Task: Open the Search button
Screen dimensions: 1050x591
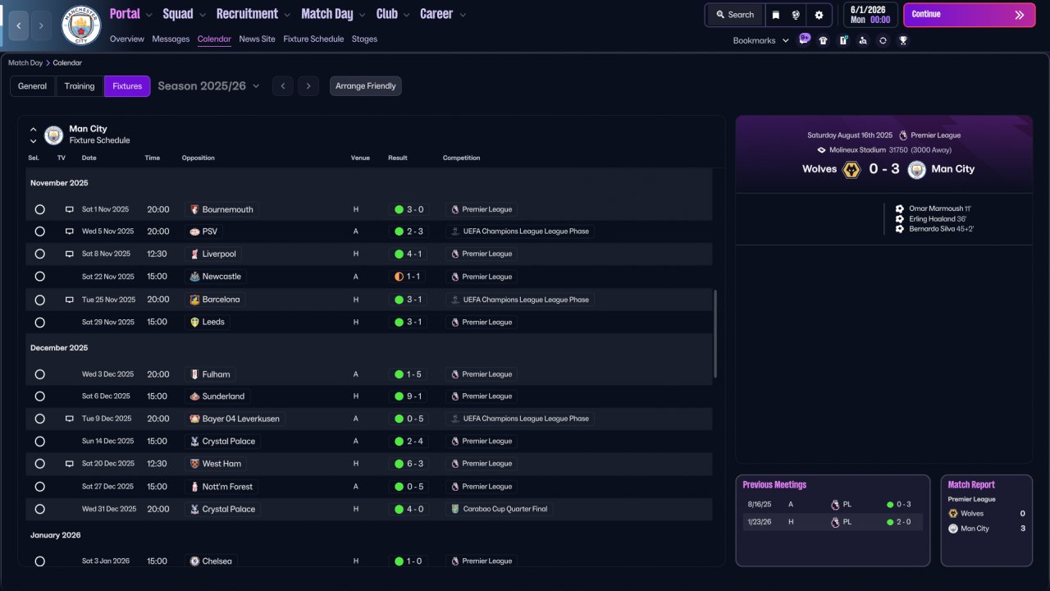Action: coord(735,15)
